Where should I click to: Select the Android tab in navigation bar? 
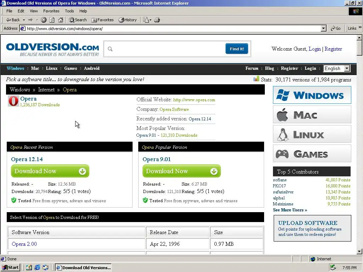coord(92,68)
